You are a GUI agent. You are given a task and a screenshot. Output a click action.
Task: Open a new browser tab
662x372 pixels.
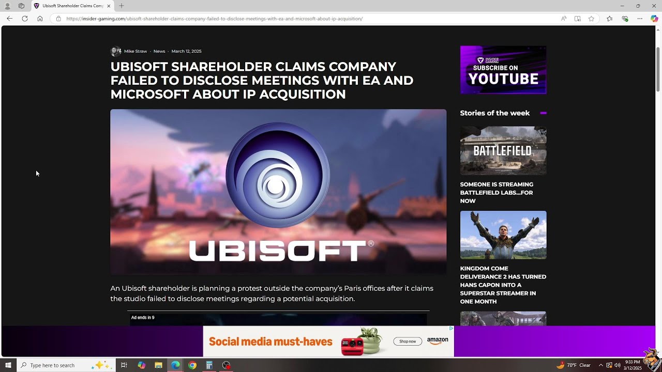tap(122, 6)
